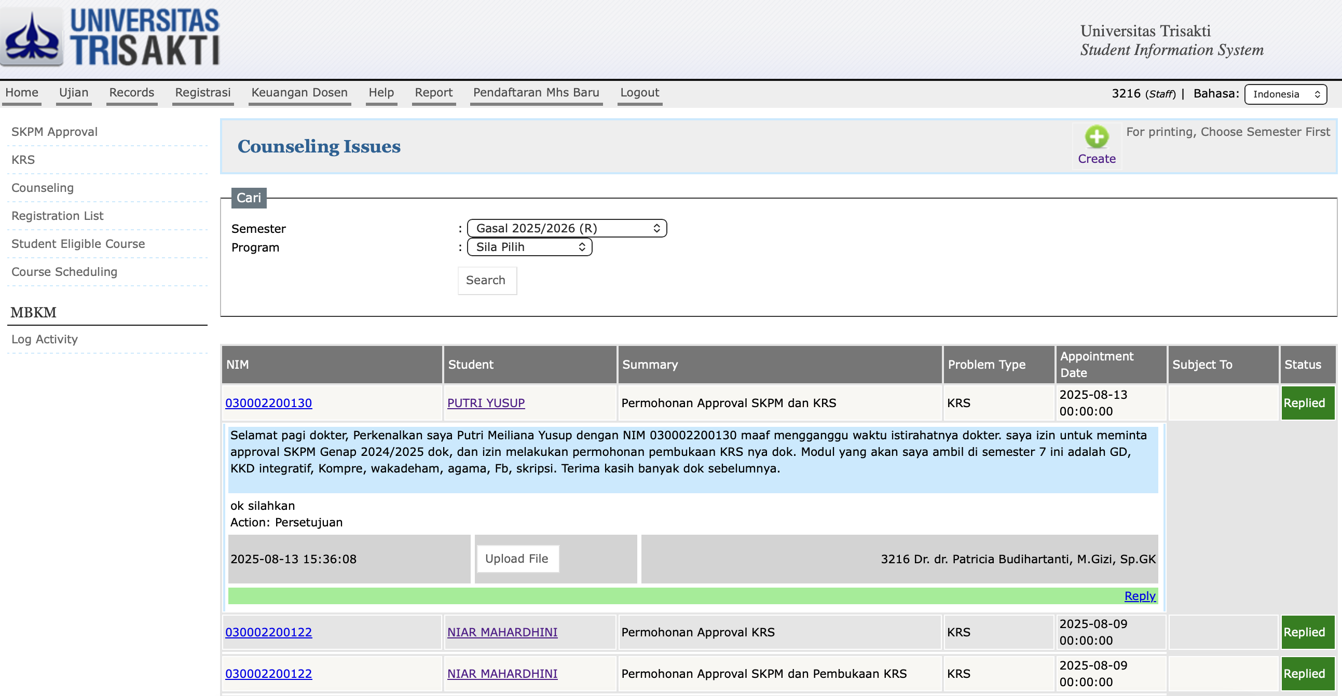1342x696 pixels.
Task: Open NIM link 030002200130
Action: [268, 403]
